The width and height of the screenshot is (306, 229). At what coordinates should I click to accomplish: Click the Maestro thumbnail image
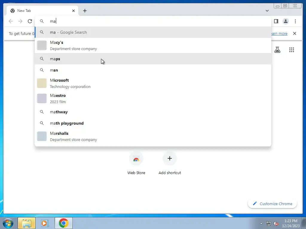coord(42,98)
